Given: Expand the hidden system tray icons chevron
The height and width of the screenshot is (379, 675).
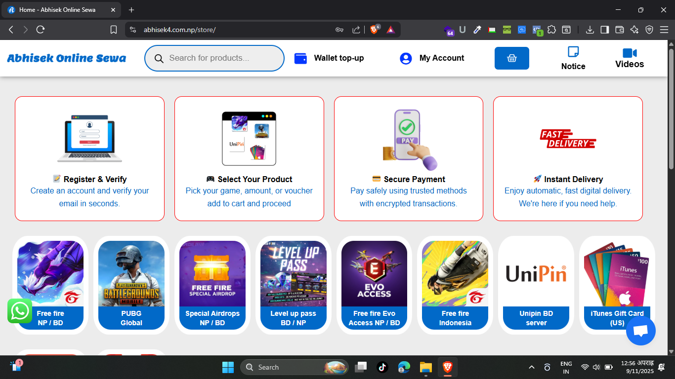Looking at the screenshot, I should pos(532,367).
